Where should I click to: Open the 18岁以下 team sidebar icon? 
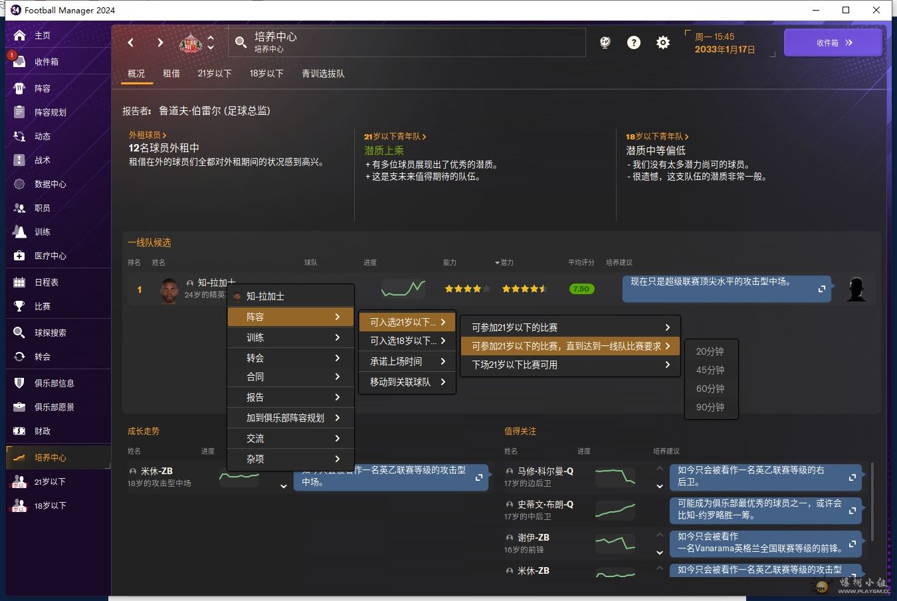point(19,505)
